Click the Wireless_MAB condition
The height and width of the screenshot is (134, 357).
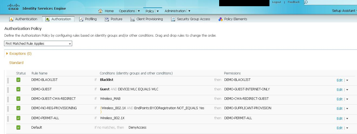coord(110,99)
